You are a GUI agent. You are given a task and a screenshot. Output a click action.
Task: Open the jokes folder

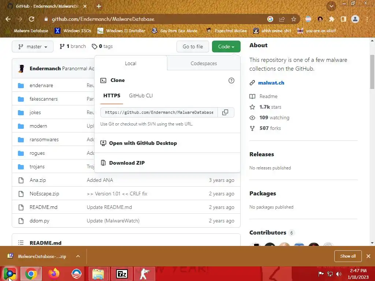(35, 113)
